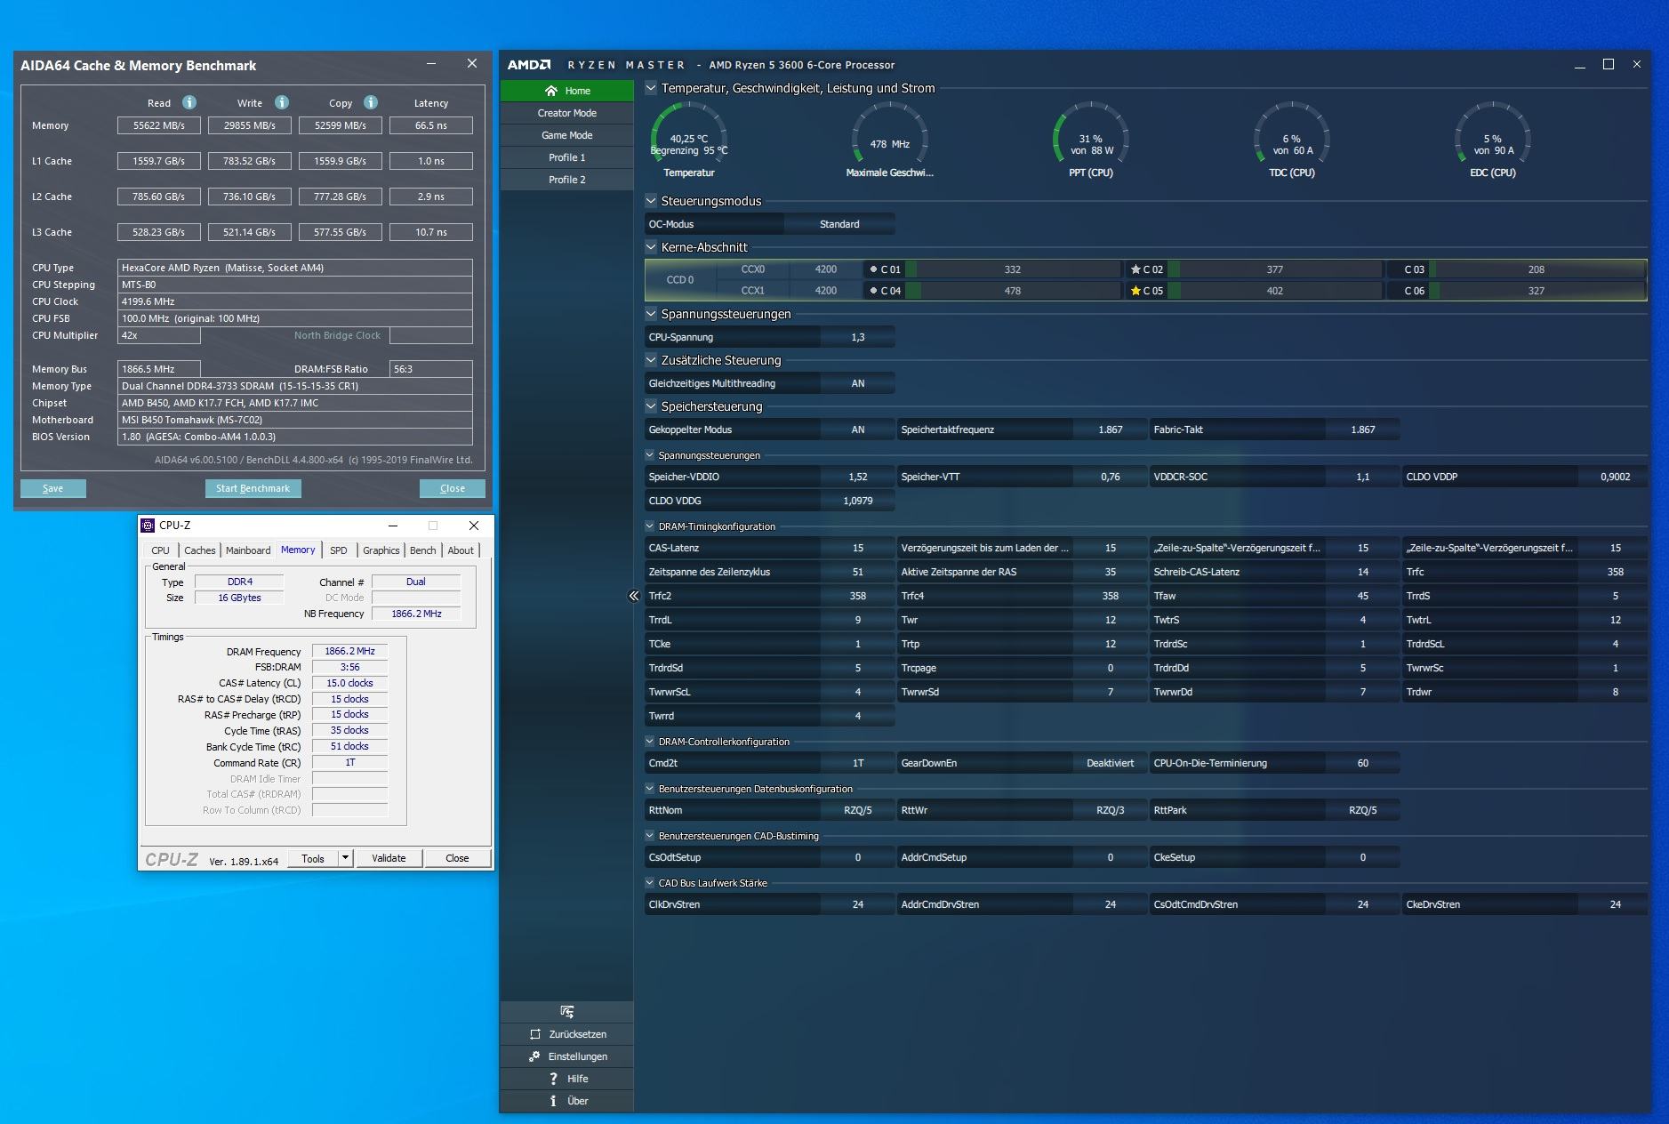Click the info icon next to Copy

point(371,102)
